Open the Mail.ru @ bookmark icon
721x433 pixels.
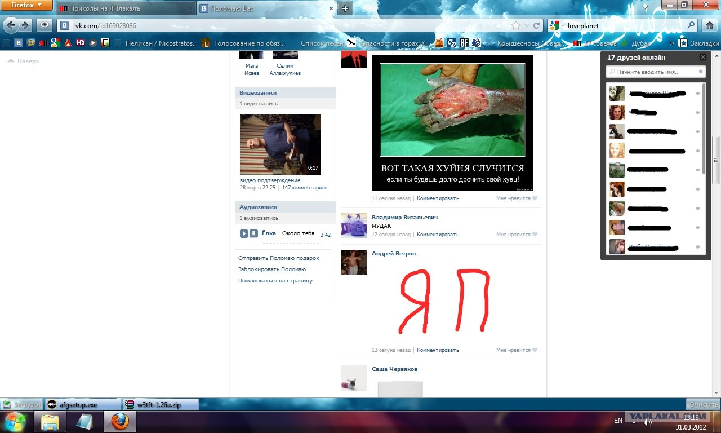tap(31, 43)
